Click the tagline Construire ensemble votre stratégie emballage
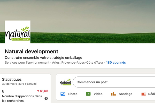Image resolution: width=155 pixels, height=103 pixels. click(43, 58)
